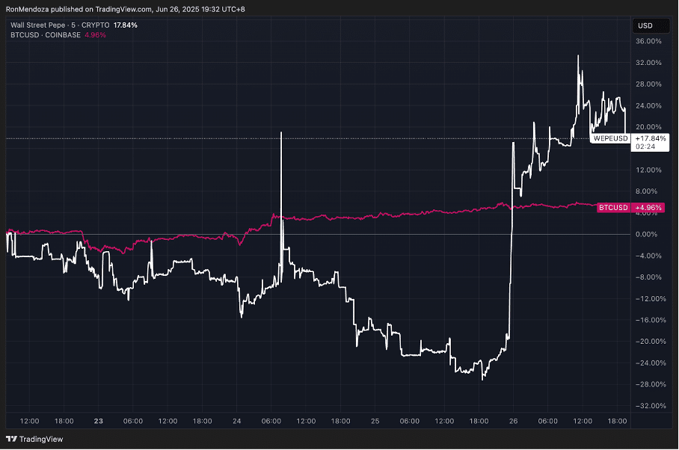The image size is (679, 450).
Task: Click the -32.00% label on the price axis
Action: coord(648,406)
